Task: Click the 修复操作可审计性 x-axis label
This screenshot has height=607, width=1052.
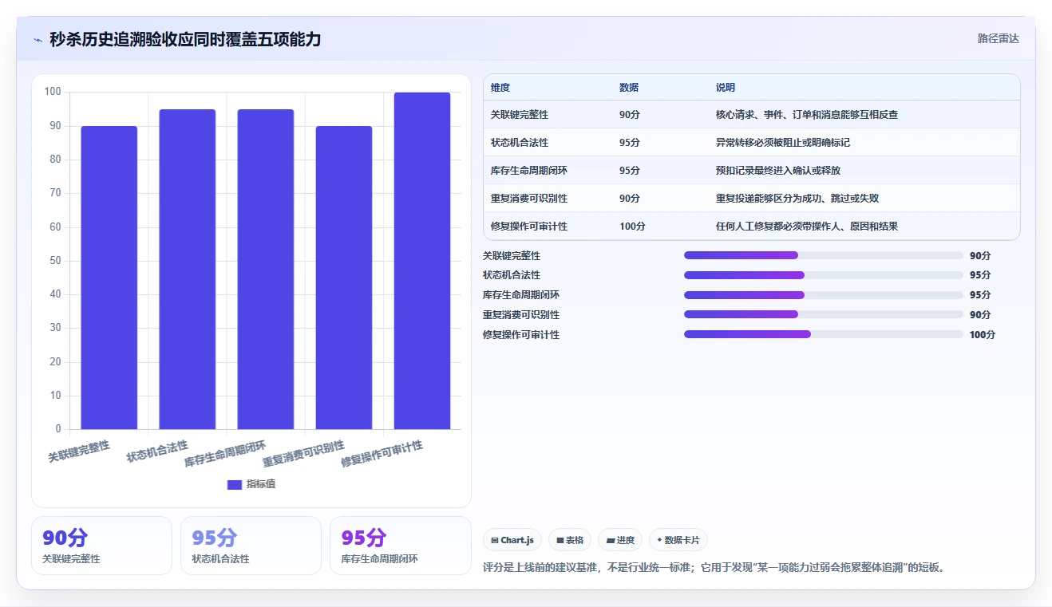Action: click(x=382, y=453)
